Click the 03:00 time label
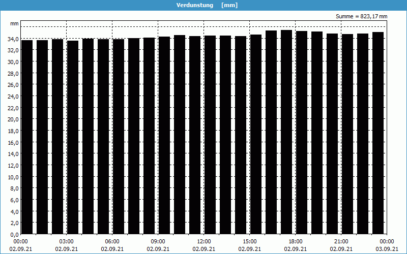The width and height of the screenshot is (407, 254). [x=67, y=242]
